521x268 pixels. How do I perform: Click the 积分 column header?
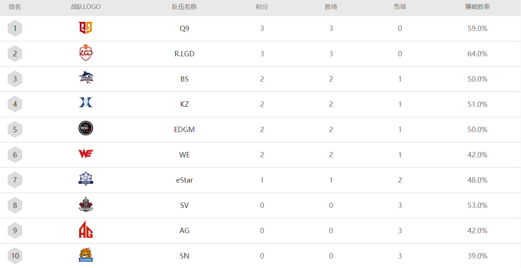(x=262, y=7)
